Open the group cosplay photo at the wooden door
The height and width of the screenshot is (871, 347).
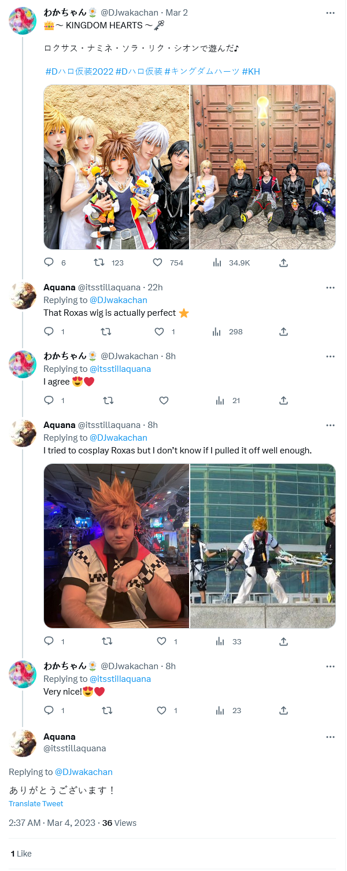tap(263, 167)
